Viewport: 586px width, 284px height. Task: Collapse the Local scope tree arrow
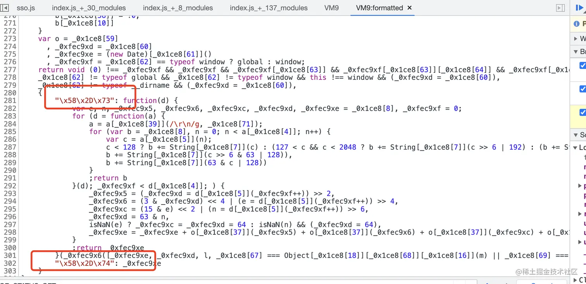[x=576, y=148]
